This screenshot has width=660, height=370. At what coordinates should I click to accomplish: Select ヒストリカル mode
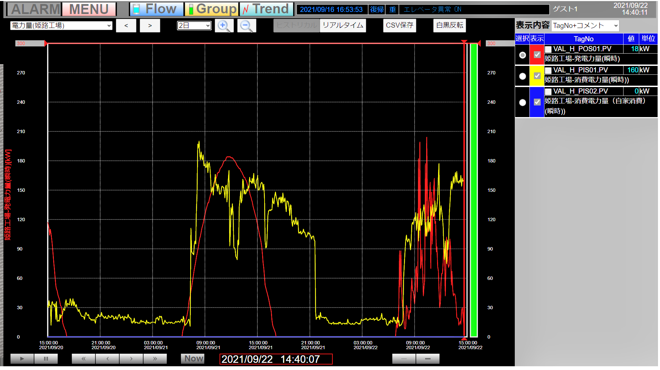pos(297,26)
